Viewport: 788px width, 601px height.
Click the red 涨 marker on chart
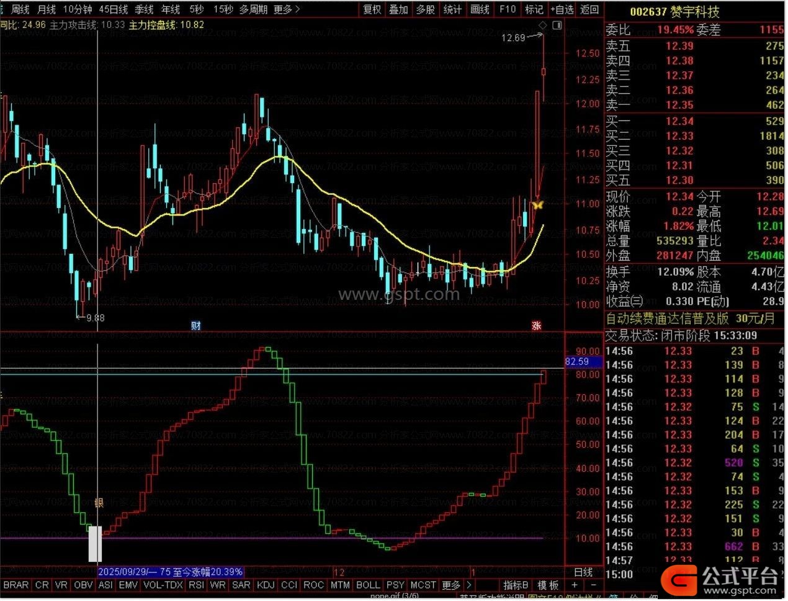[x=536, y=325]
